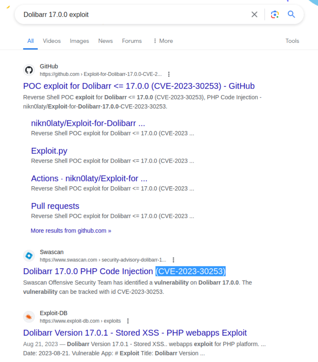The width and height of the screenshot is (318, 362).
Task: Click the magnifying glass search icon
Action: [x=291, y=14]
